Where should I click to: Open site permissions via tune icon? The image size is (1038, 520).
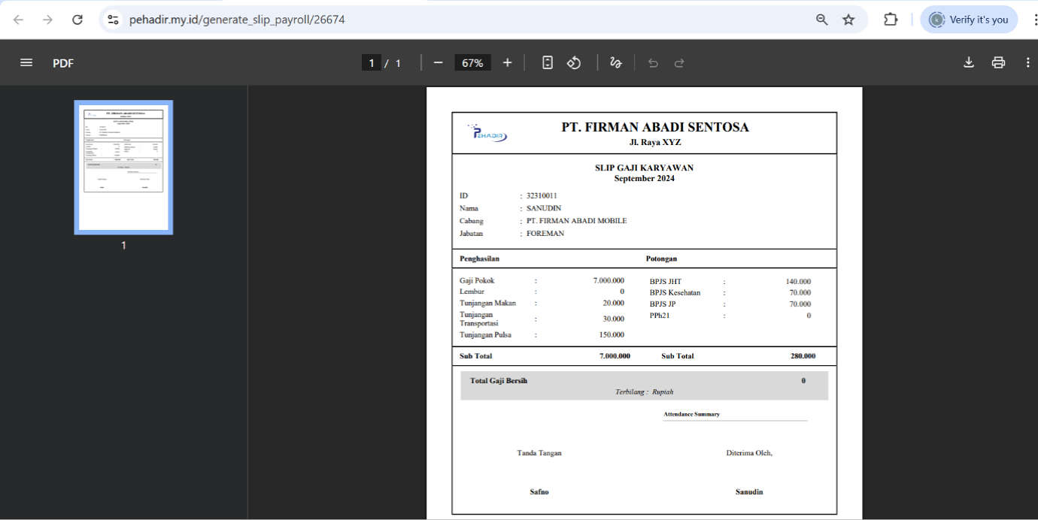(114, 19)
